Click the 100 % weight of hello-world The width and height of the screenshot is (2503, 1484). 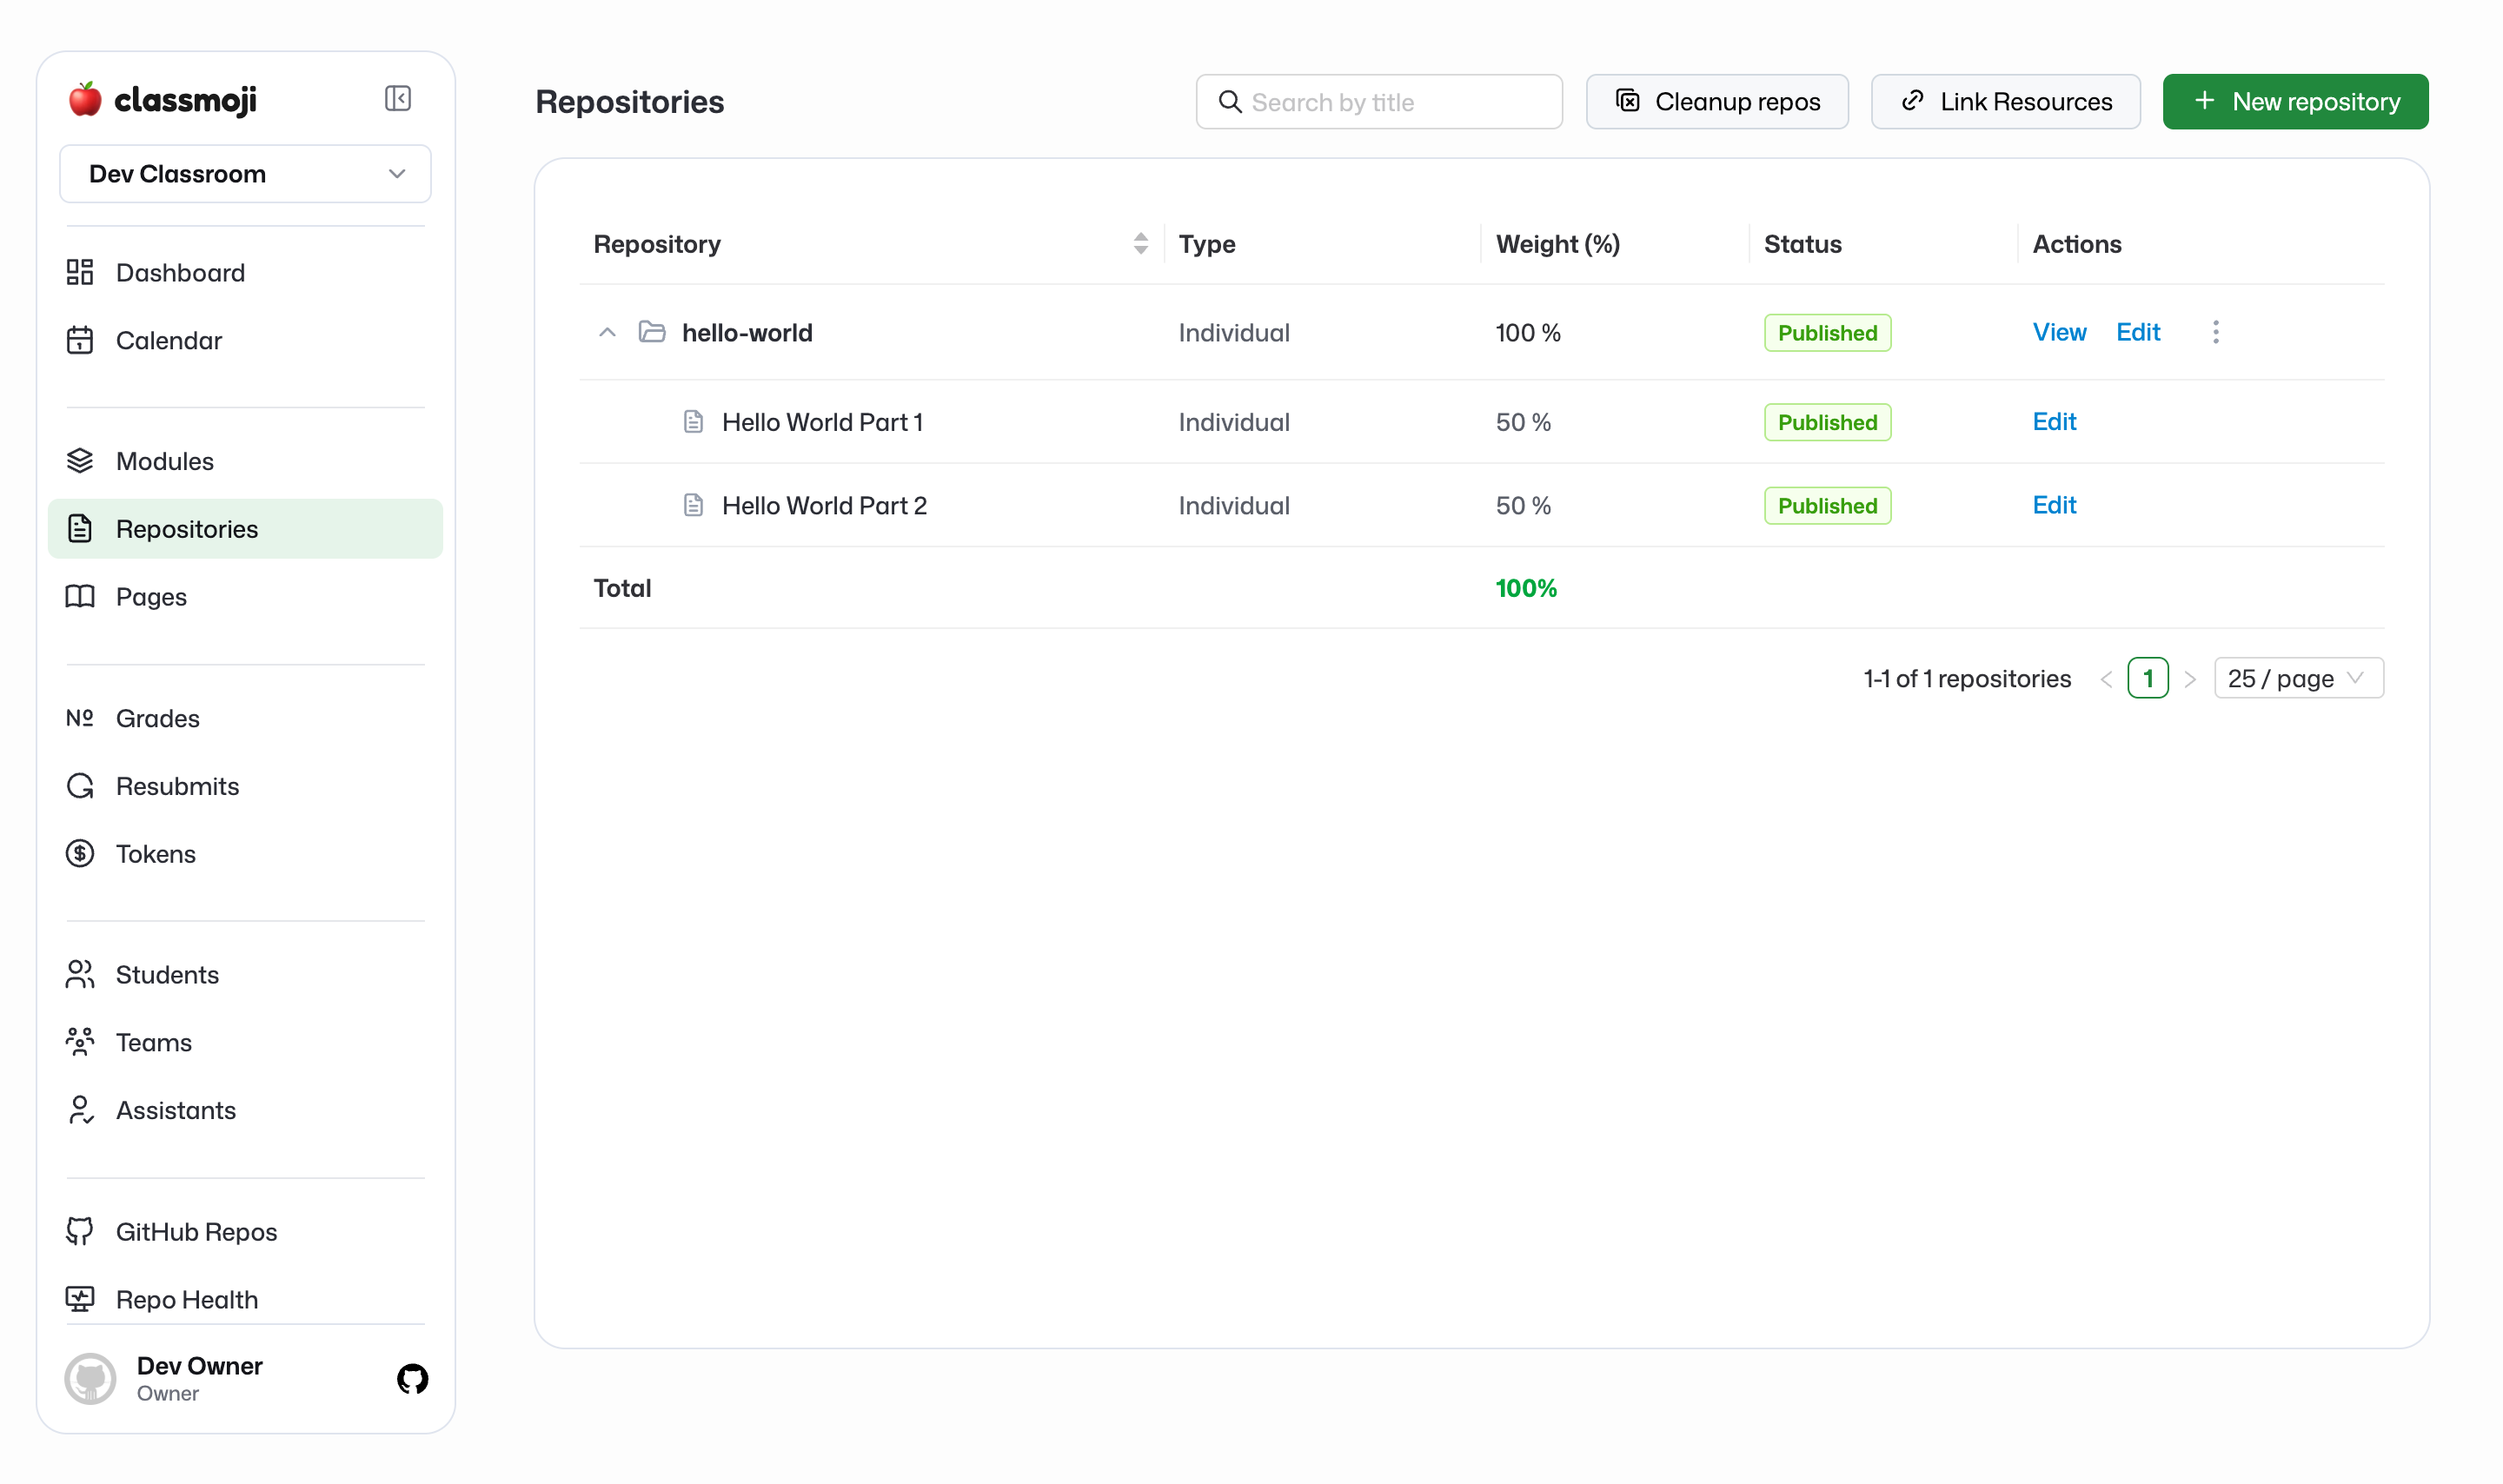1528,333
